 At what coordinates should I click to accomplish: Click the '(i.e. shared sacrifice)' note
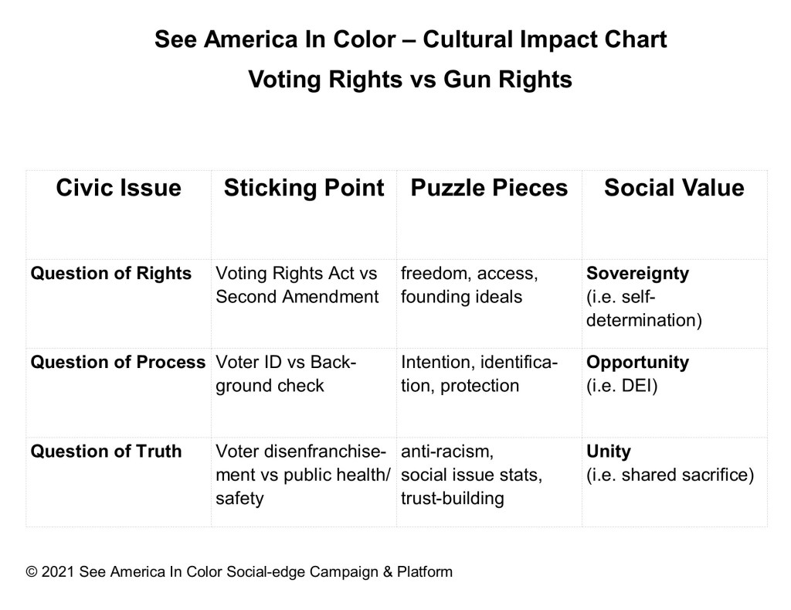670,475
